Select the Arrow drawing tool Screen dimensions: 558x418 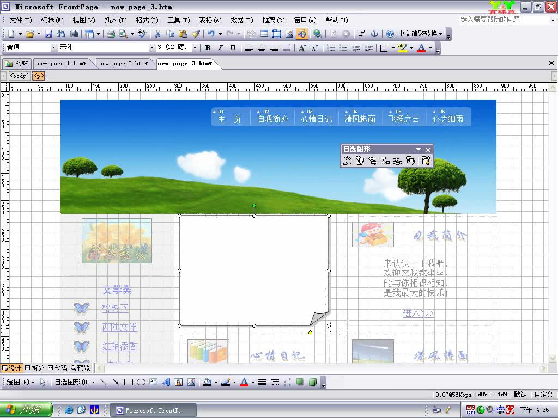pyautogui.click(x=116, y=382)
